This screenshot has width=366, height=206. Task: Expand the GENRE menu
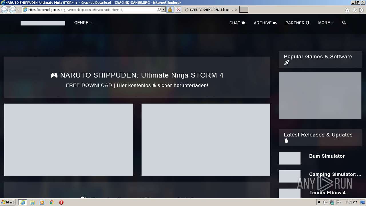coord(83,23)
